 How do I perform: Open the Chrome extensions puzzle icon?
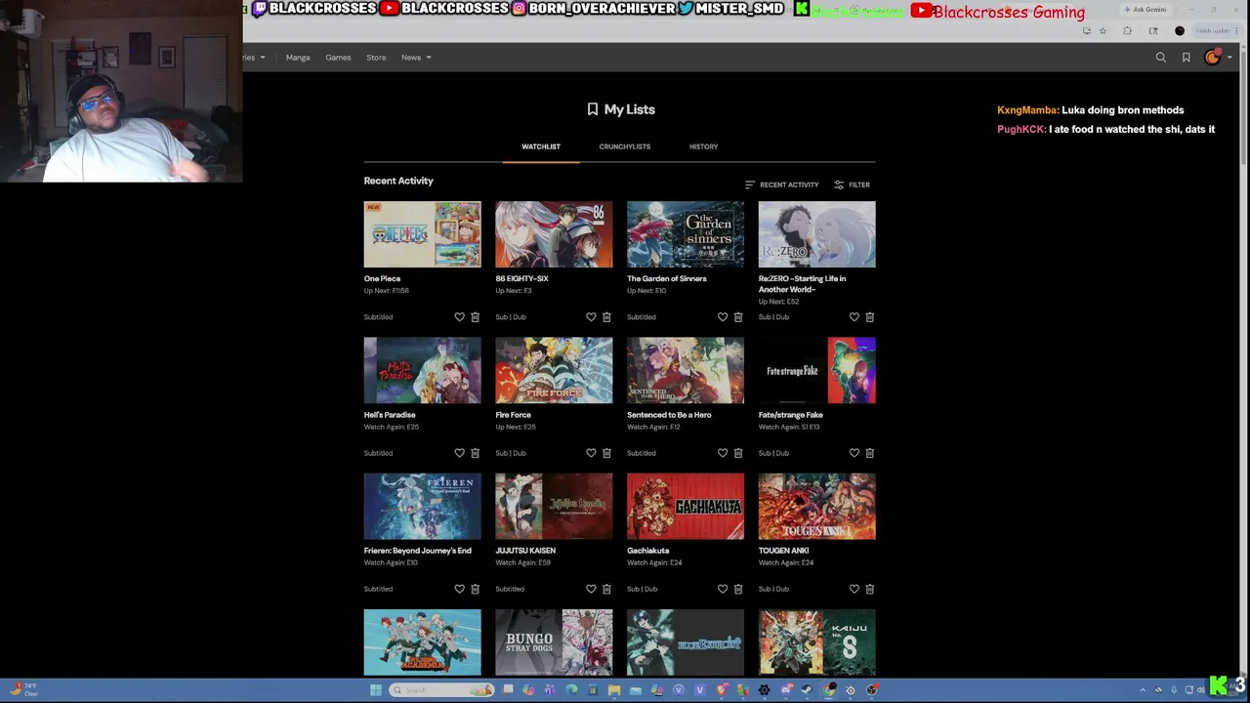pos(1127,30)
